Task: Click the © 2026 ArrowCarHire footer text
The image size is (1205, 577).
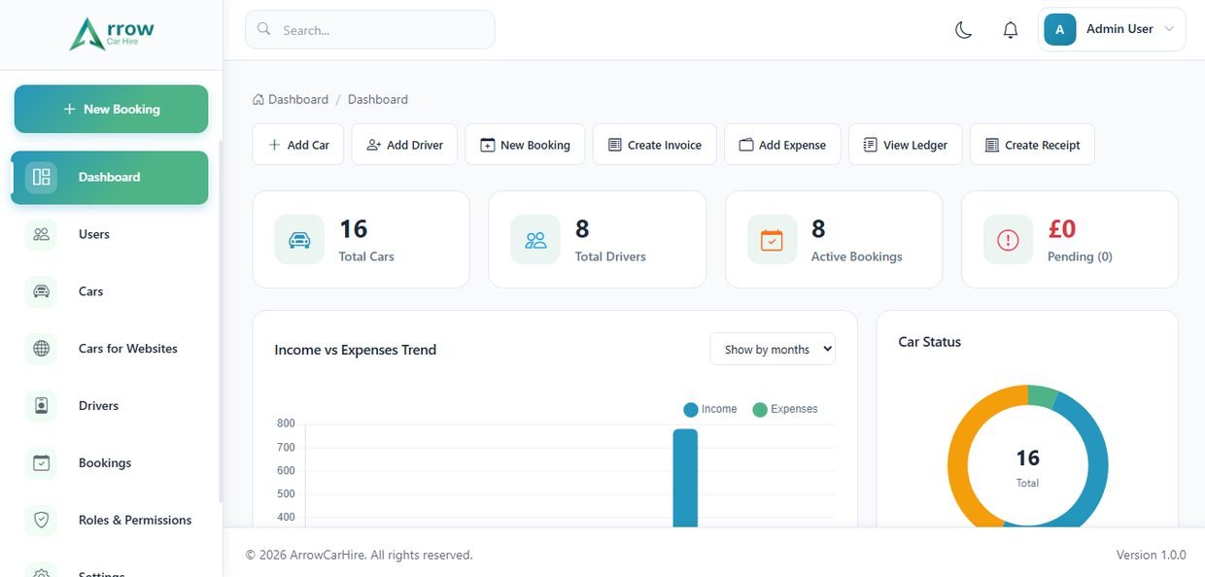Action: [360, 555]
